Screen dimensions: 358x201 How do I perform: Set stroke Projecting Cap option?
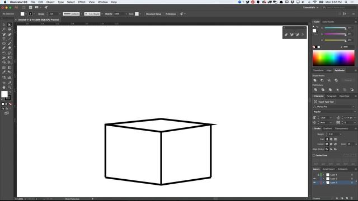[336, 139]
